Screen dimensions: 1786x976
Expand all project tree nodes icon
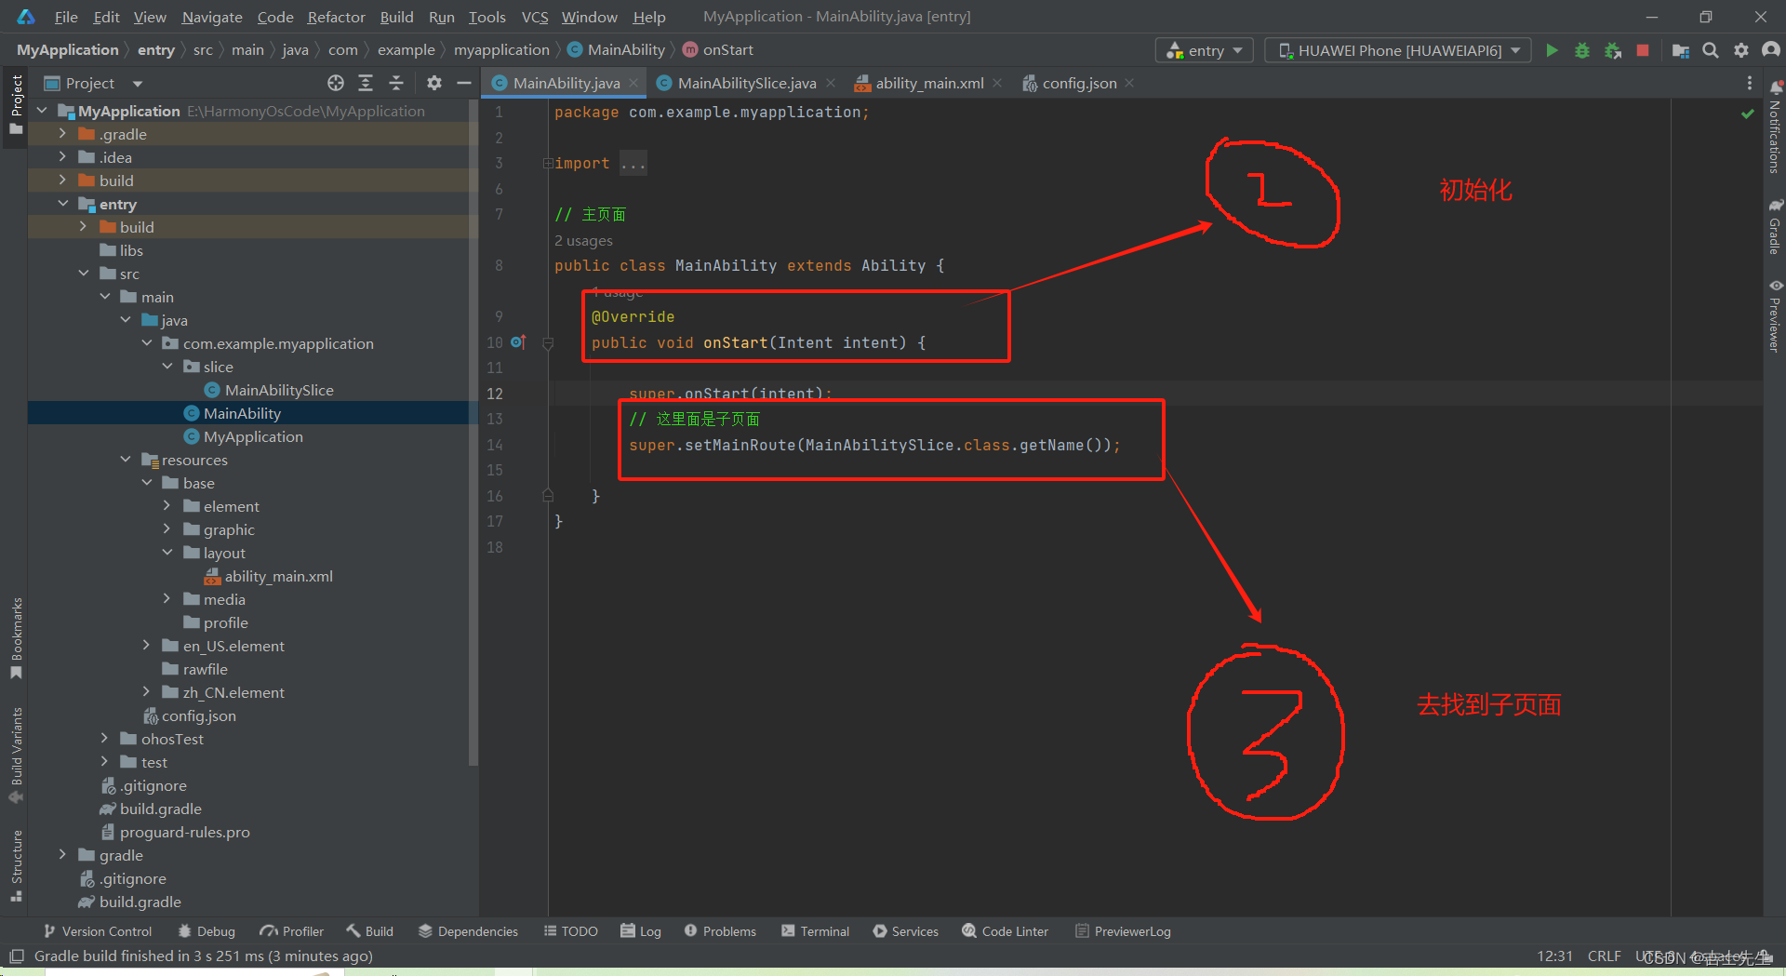366,83
